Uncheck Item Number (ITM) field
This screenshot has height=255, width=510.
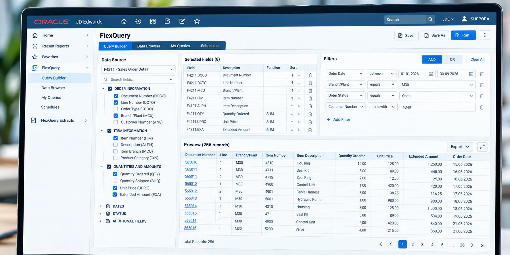[116, 138]
